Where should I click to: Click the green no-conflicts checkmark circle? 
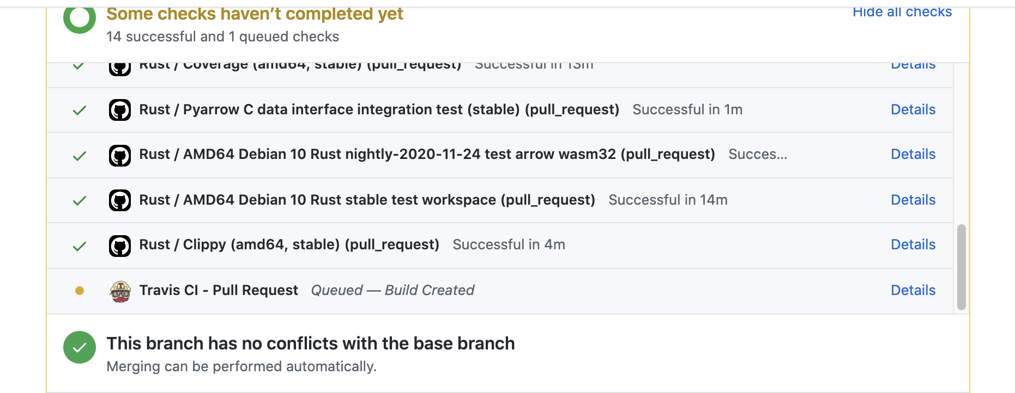(x=80, y=347)
